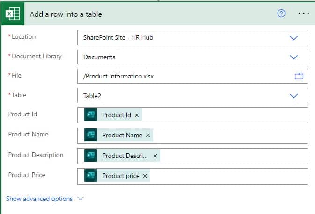Click the /Product Information.xlsx file field

tap(192, 76)
